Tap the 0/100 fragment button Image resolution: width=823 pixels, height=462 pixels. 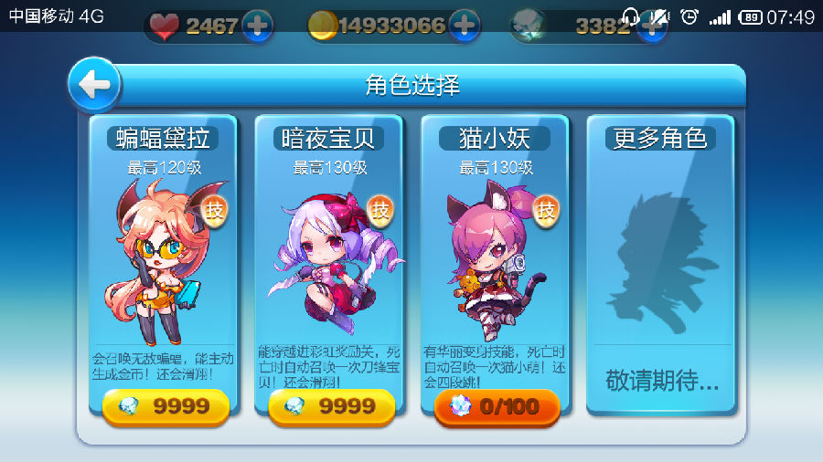[x=497, y=406]
